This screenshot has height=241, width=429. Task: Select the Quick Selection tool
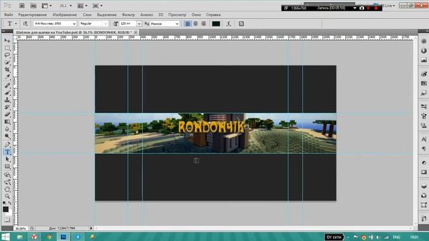(7, 62)
